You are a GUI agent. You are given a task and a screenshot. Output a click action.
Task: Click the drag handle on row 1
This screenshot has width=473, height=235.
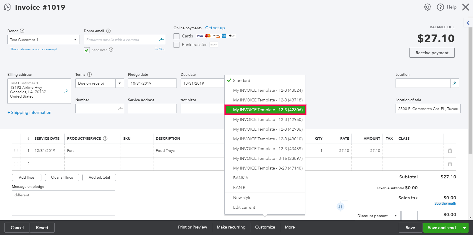pos(16,151)
